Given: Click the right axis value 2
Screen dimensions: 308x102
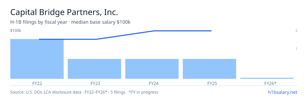Looking at the screenshot, I should click(x=296, y=31).
